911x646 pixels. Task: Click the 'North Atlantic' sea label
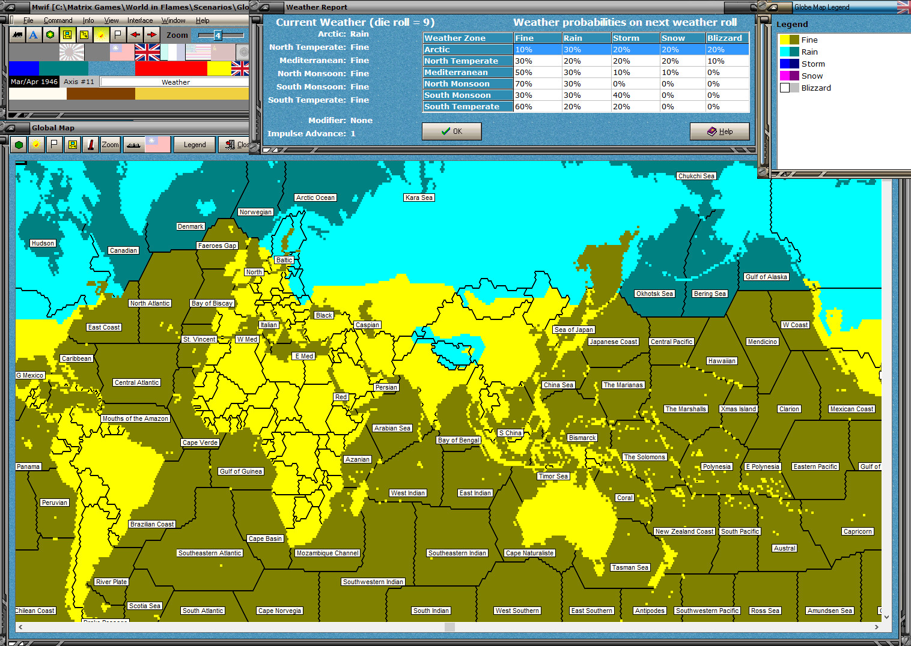(150, 303)
